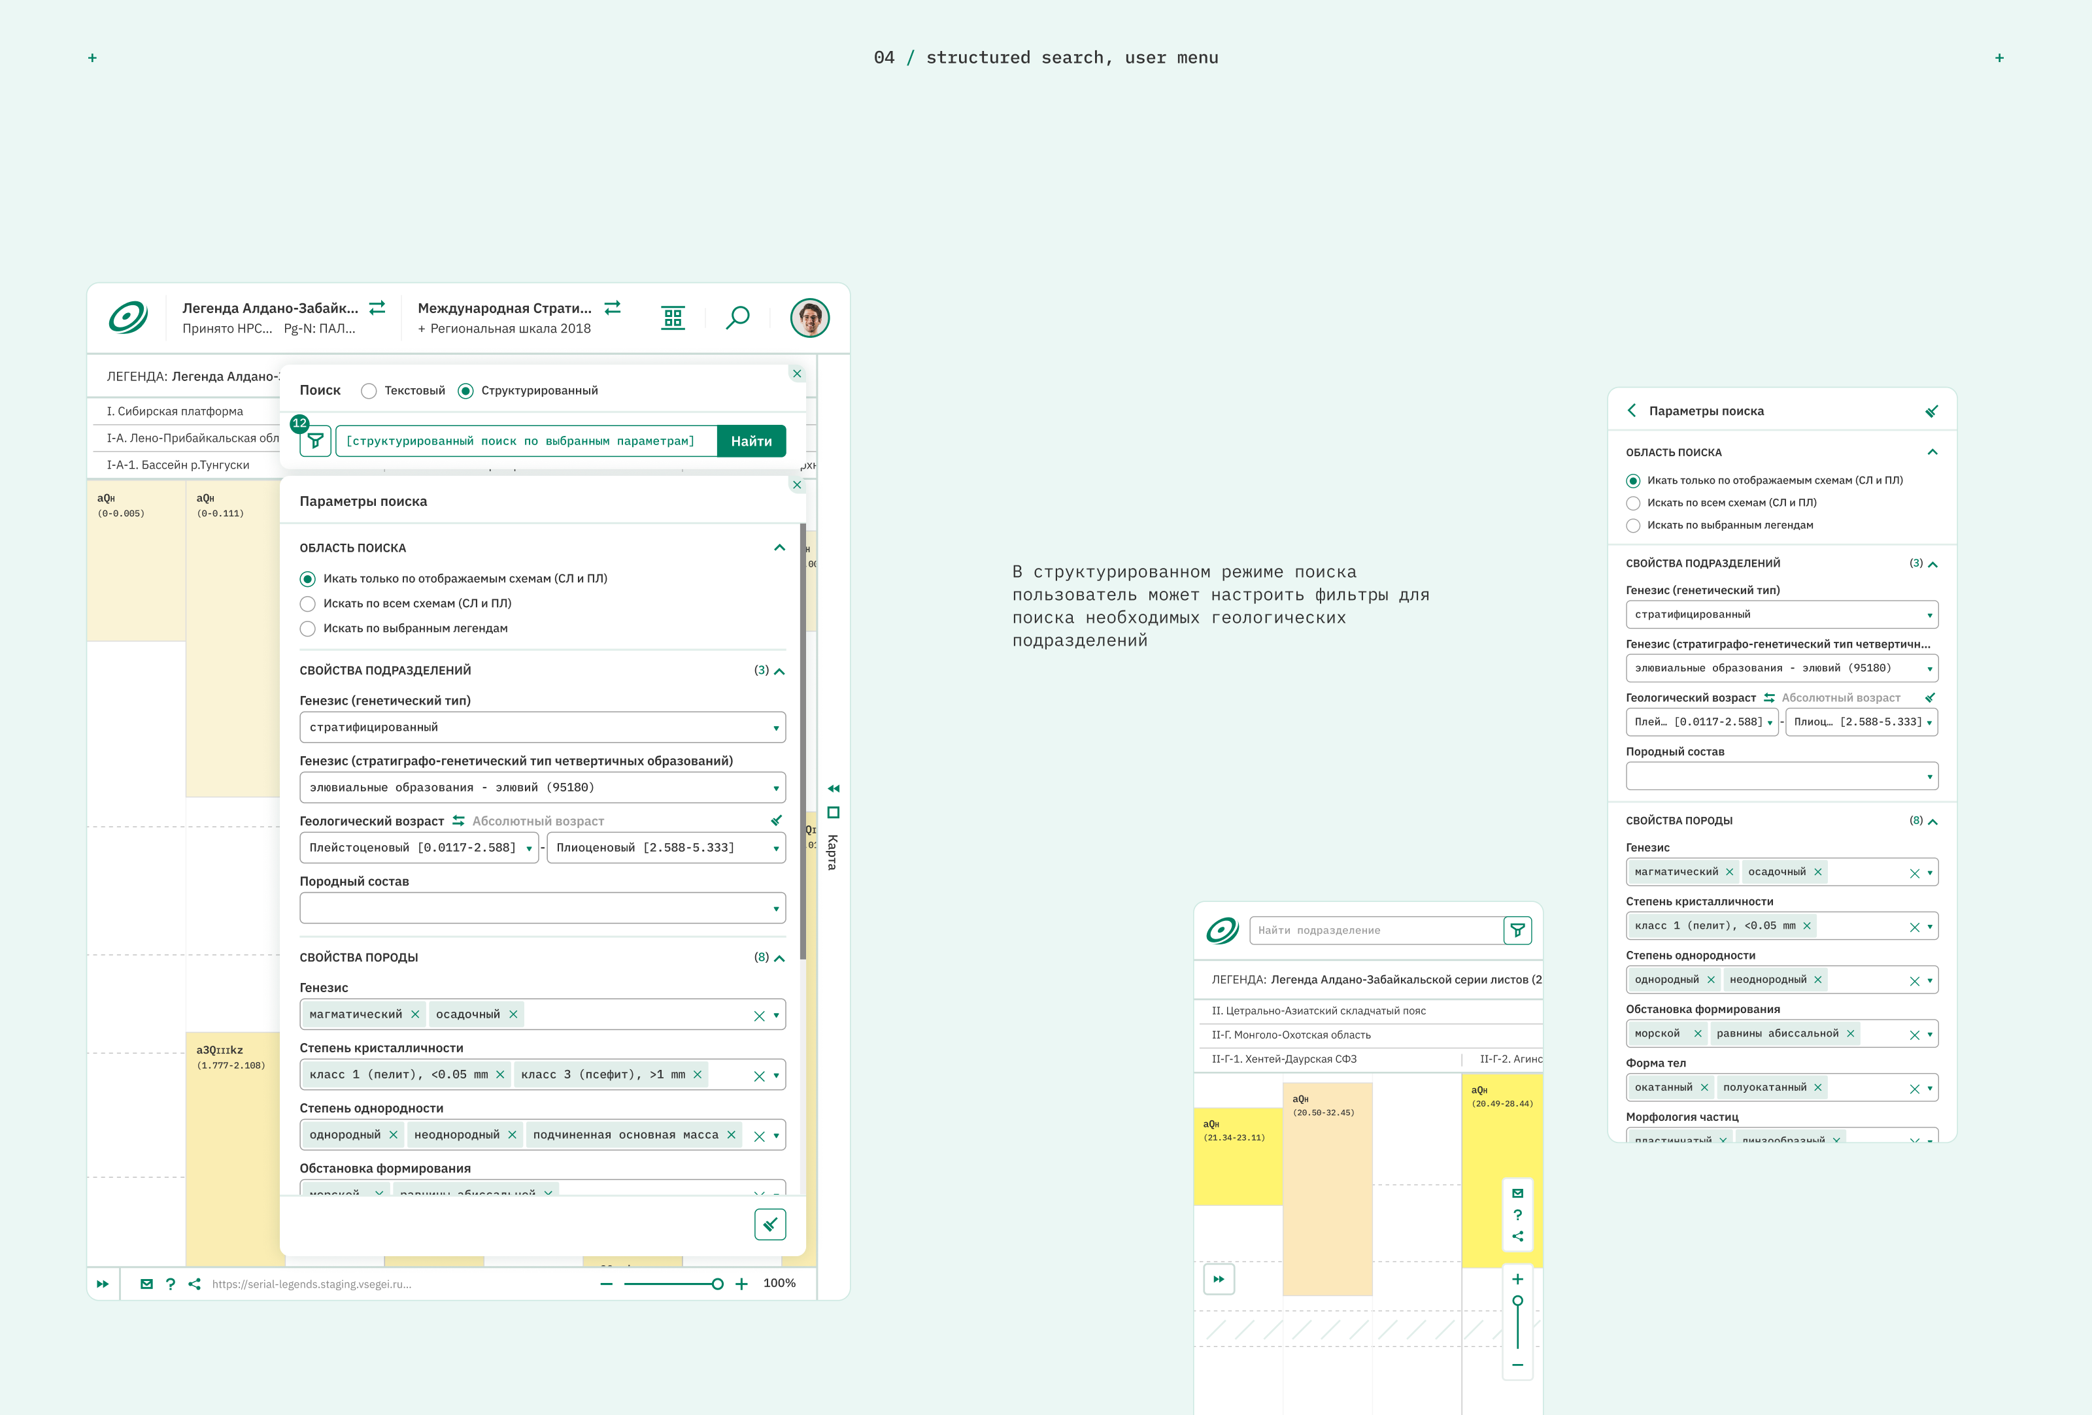This screenshot has height=1415, width=2092.
Task: Collapse СВОЙСТВА ПОРОДЫ section in desktop panel
Action: tap(779, 957)
